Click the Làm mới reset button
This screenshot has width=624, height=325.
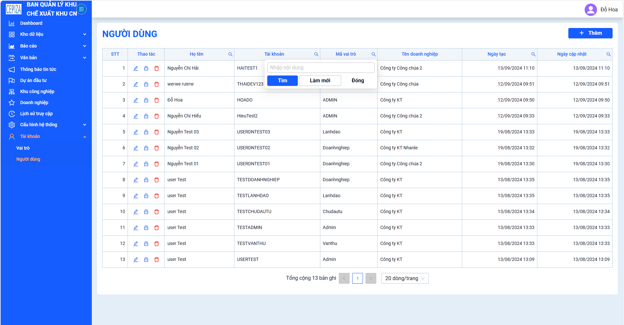(x=320, y=81)
